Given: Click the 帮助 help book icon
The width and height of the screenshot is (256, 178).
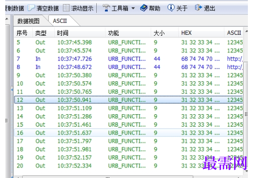Looking at the screenshot, I should [143, 8].
